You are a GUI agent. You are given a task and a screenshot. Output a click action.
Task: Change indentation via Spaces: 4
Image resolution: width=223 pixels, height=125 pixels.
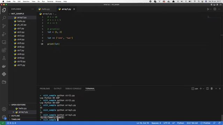(x=156, y=123)
